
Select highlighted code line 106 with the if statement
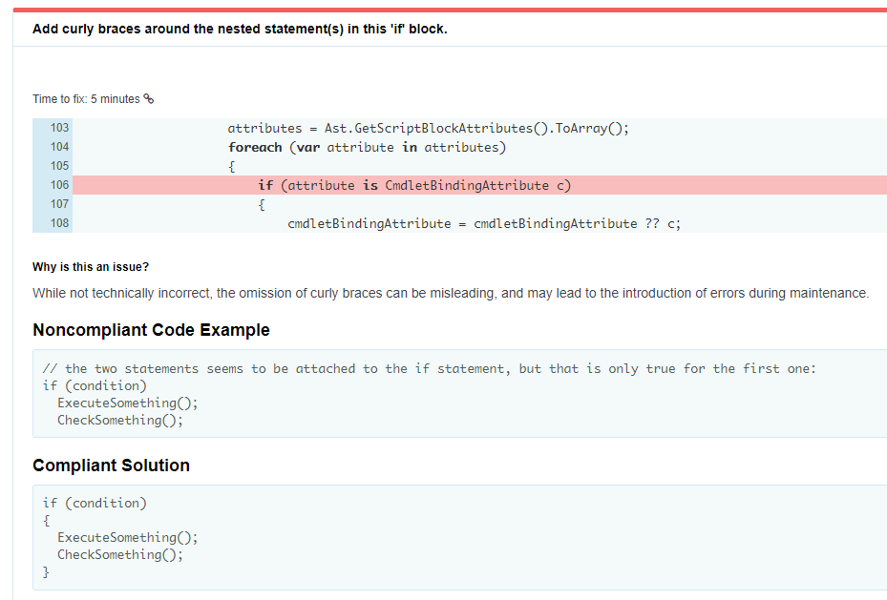pos(479,185)
